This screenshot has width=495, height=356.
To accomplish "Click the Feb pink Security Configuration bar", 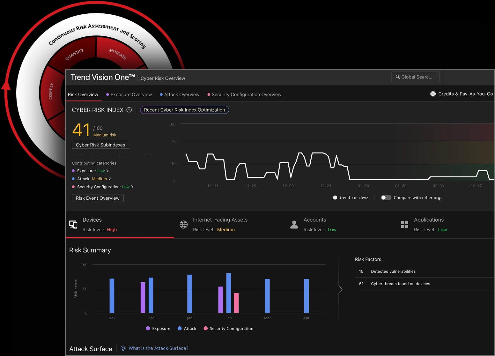I will [x=236, y=303].
